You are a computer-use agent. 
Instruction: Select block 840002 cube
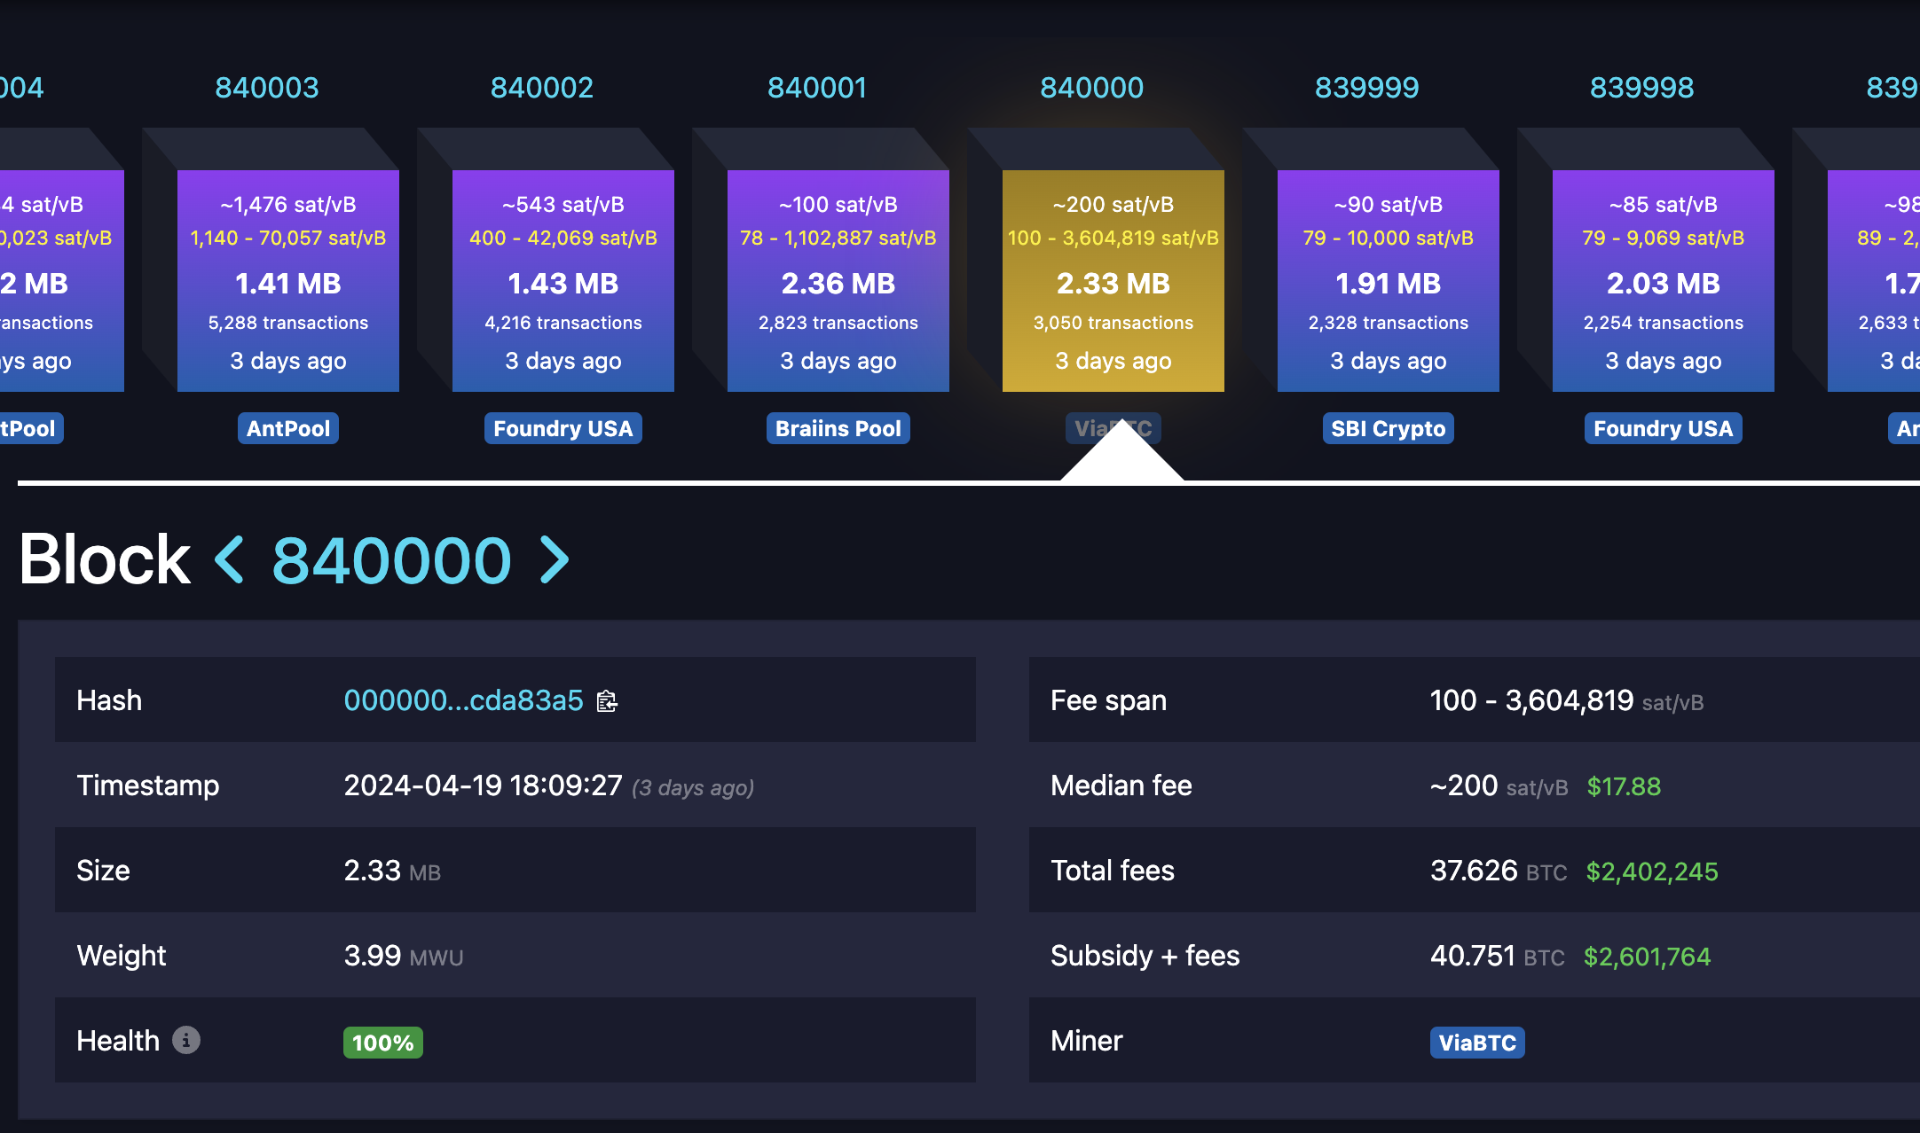563,280
